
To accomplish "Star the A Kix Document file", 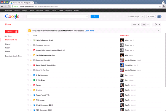I will click(31, 75).
